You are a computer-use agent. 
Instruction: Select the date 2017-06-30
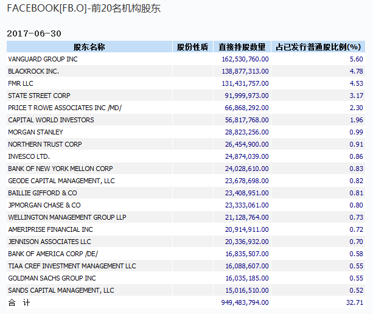pos(34,33)
